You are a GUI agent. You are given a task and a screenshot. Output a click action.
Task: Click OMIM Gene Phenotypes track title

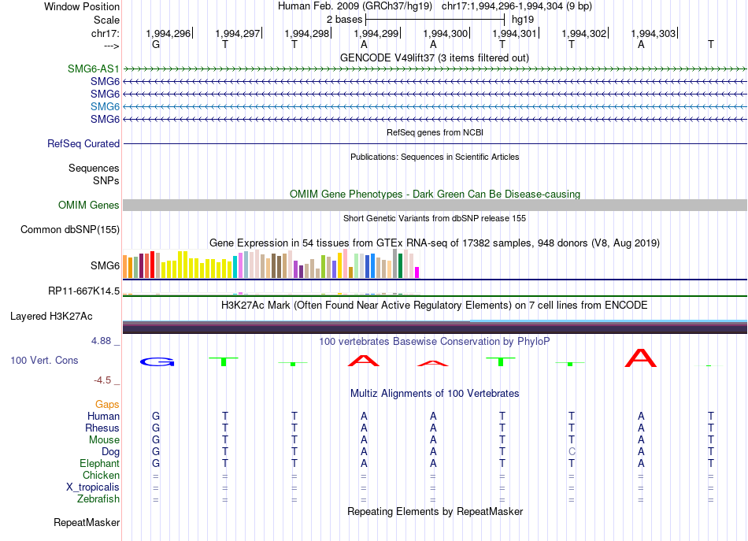point(435,195)
